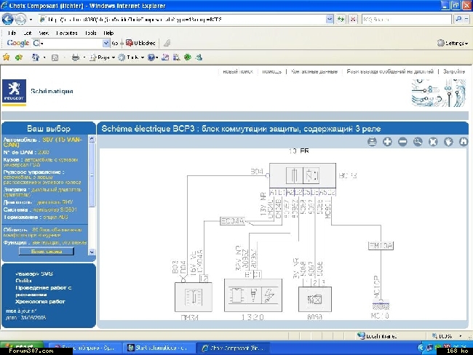Expand the Google toolbar search dropdown
473x355 pixels.
coord(106,43)
